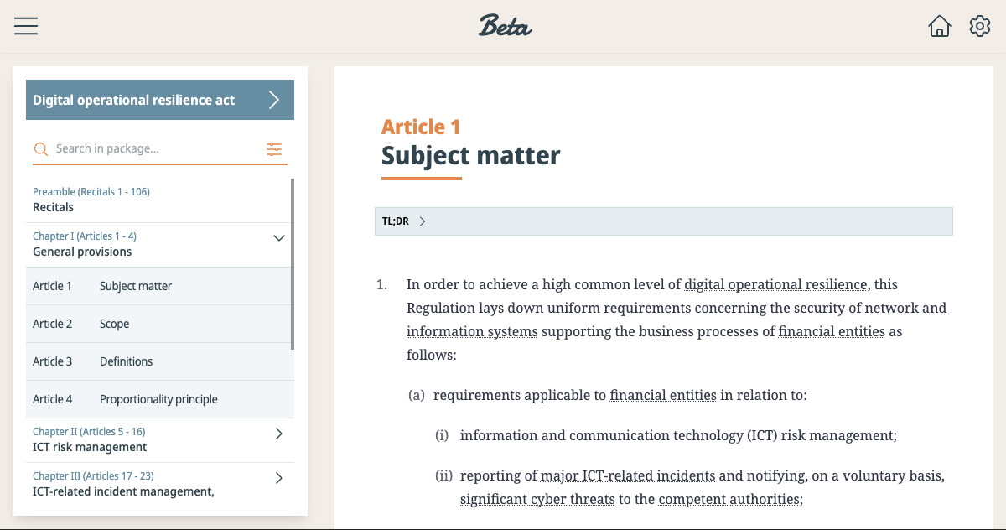Viewport: 1006px width, 530px height.
Task: Open Article 3 Definitions
Action: point(126,361)
